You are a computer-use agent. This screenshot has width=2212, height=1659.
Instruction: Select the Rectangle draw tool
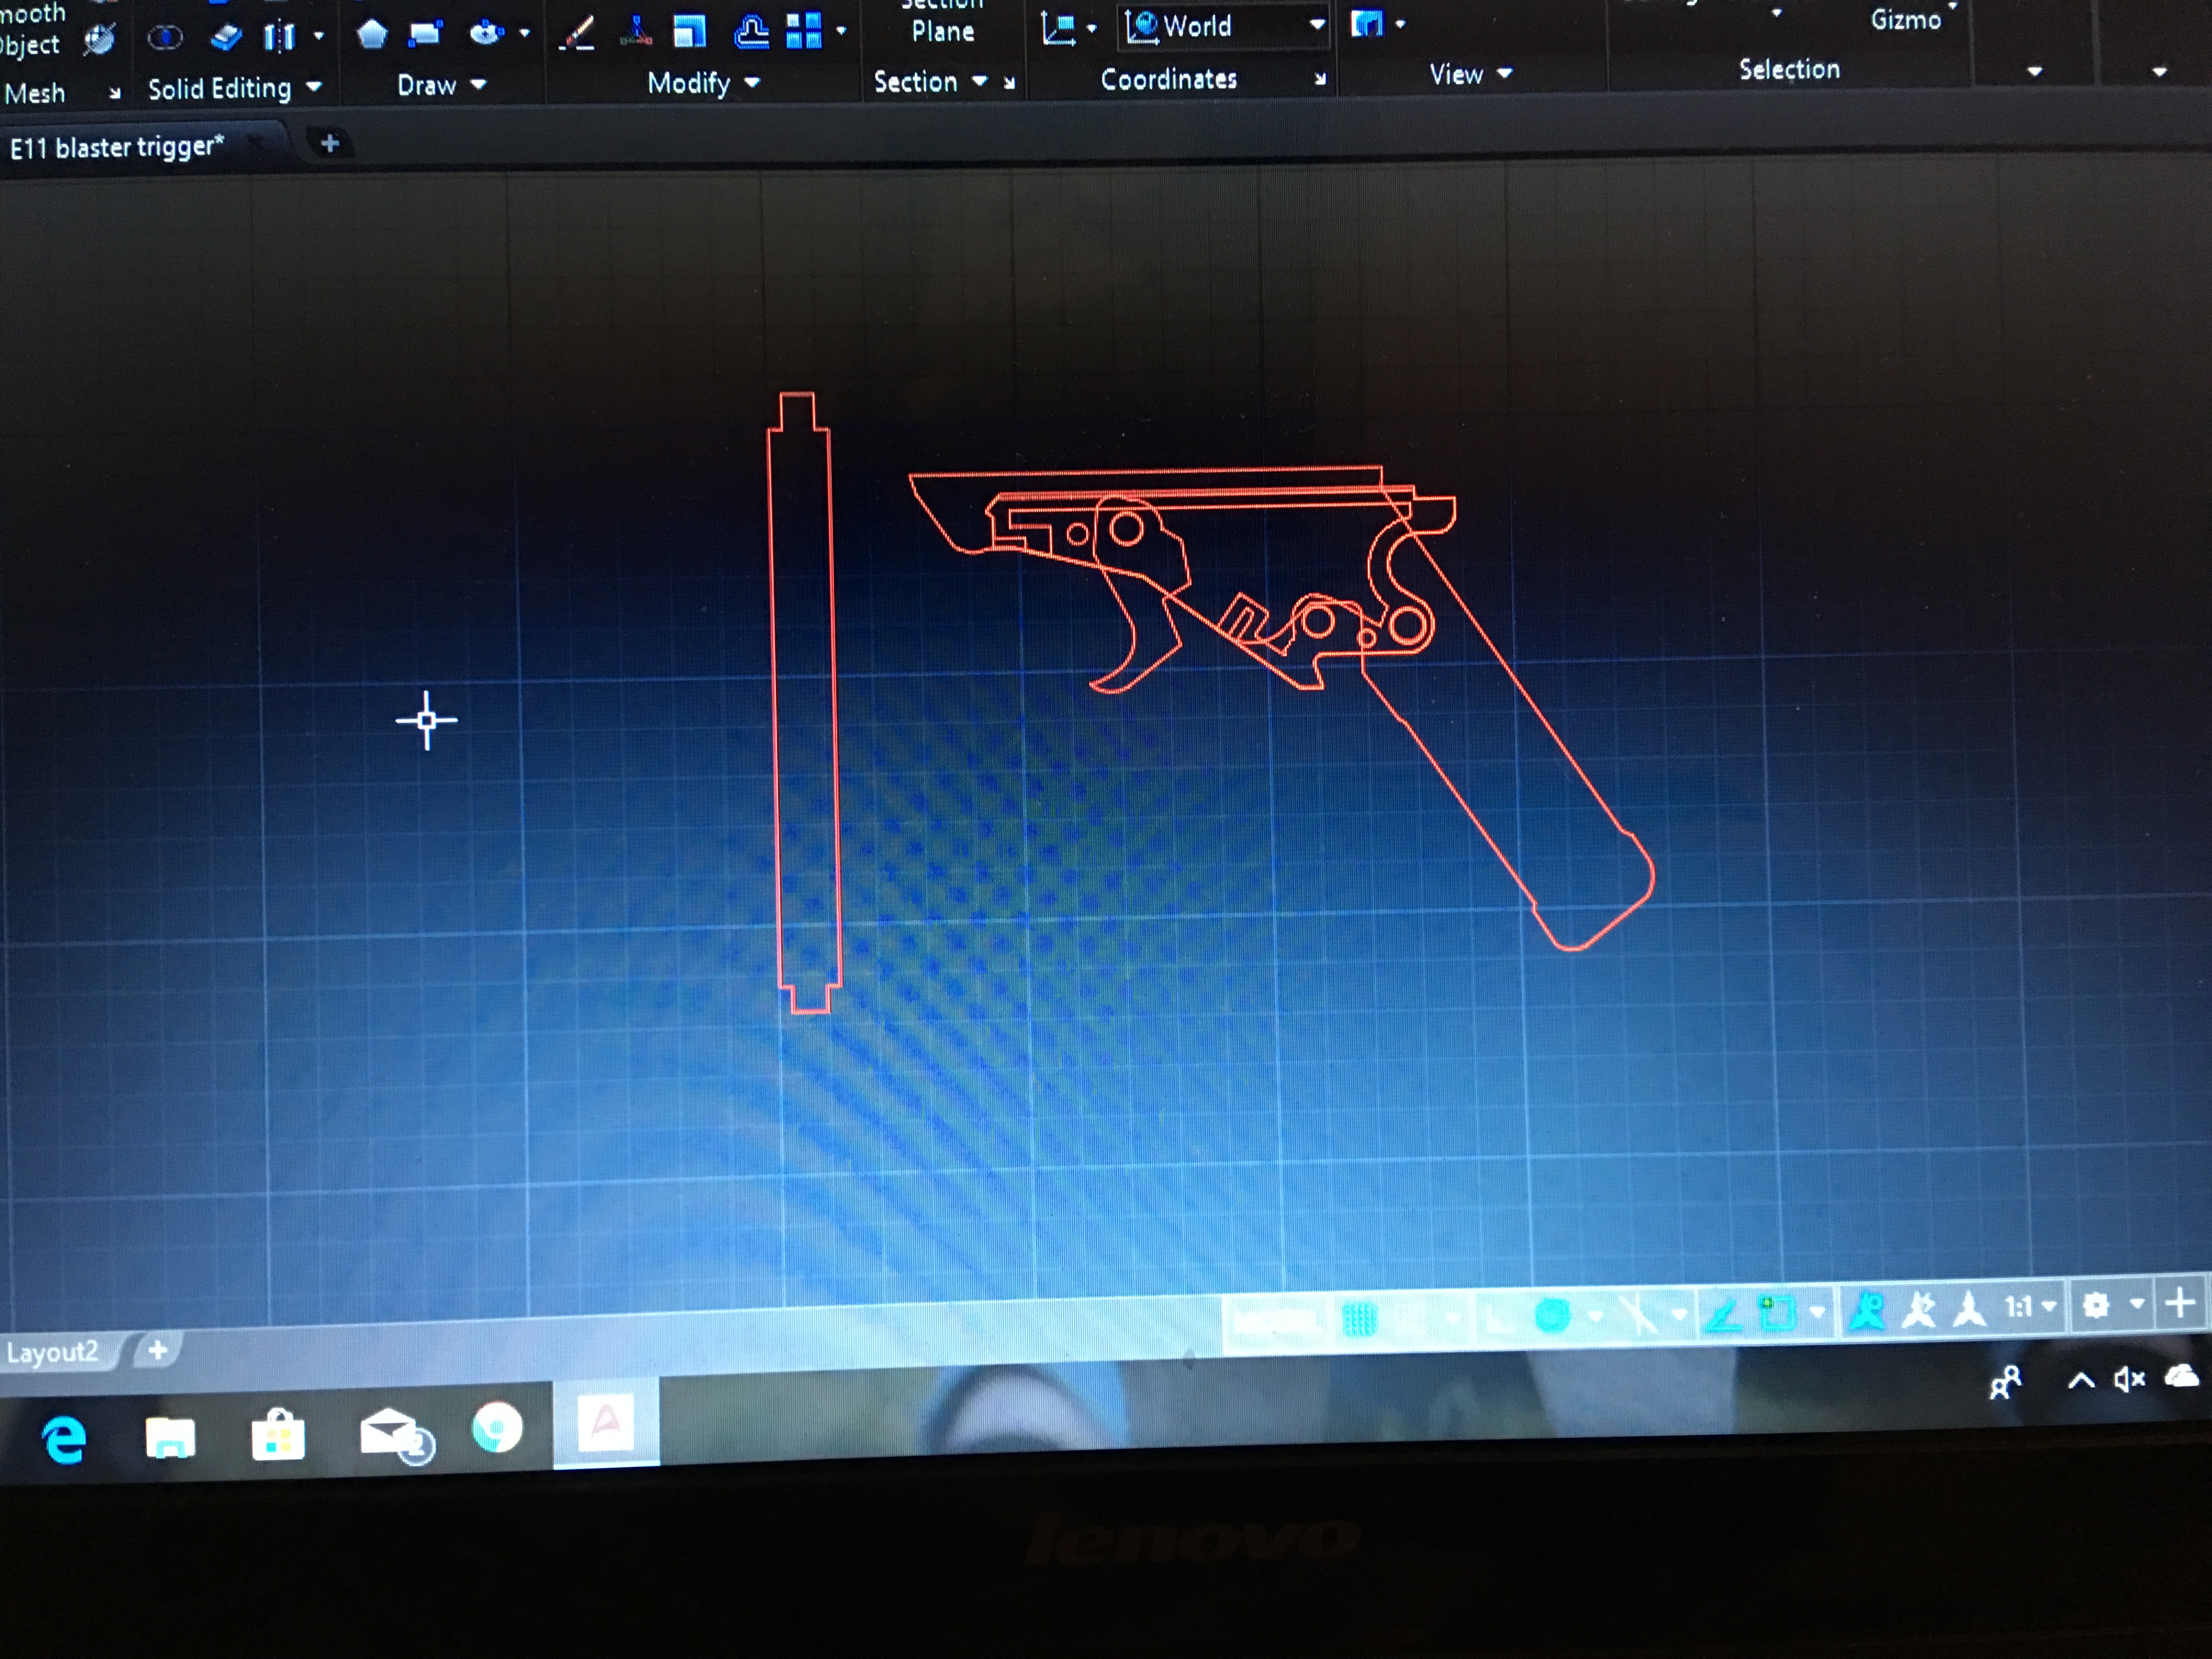coord(425,34)
